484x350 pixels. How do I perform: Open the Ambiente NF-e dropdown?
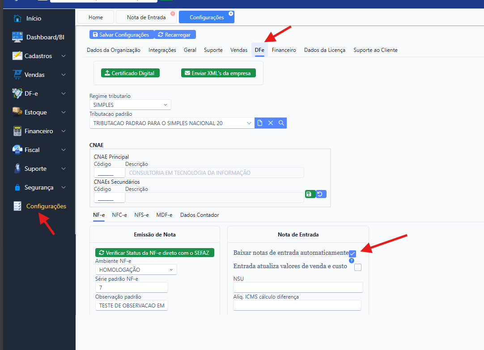136,270
